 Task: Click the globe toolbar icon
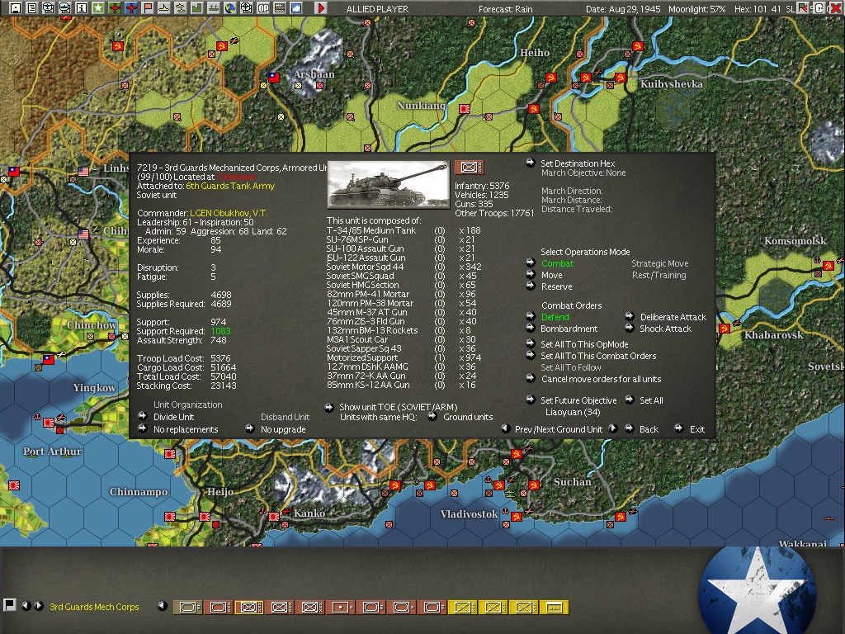(x=230, y=8)
